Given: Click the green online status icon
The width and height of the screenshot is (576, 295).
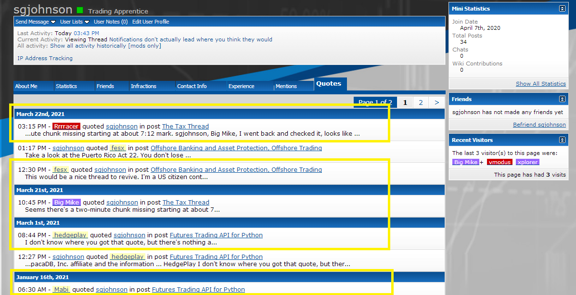Looking at the screenshot, I should pyautogui.click(x=80, y=10).
